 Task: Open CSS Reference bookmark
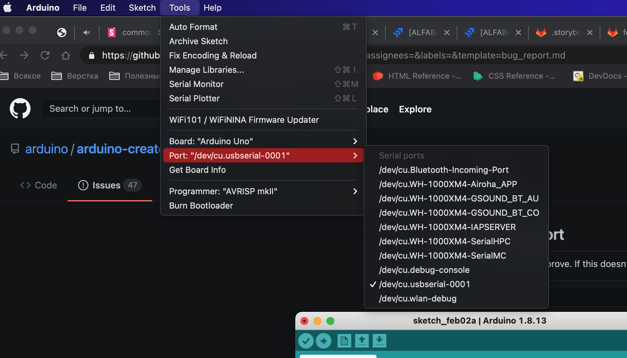point(514,76)
